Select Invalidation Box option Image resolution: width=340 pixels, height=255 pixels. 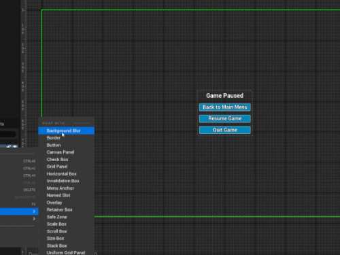66,181
